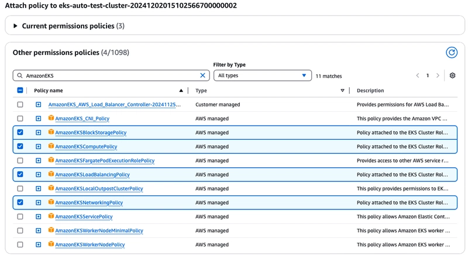Check the AmazonEKS_CNI_Policy checkbox

tap(20, 119)
